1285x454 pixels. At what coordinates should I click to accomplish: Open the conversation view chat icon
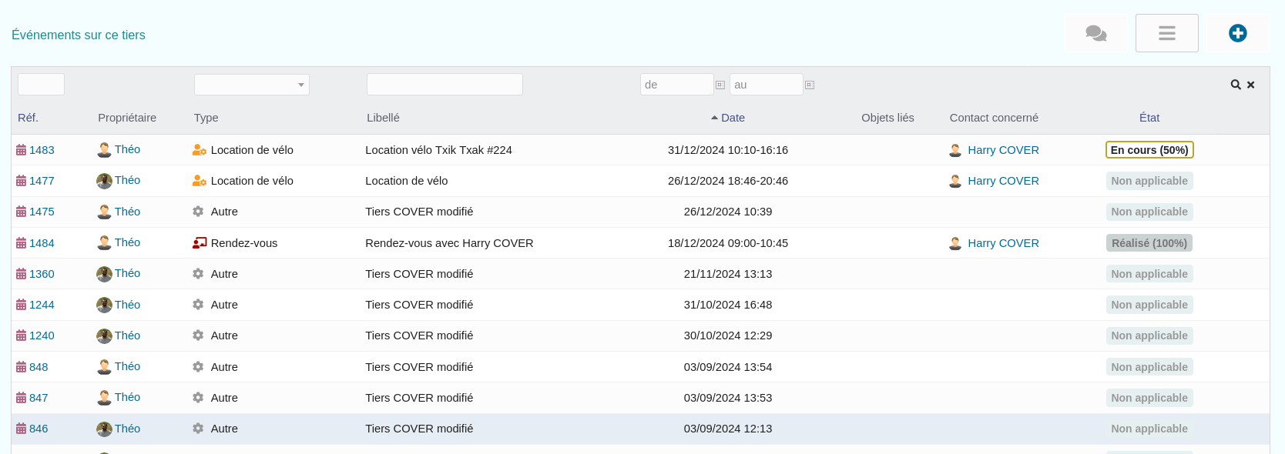point(1095,33)
